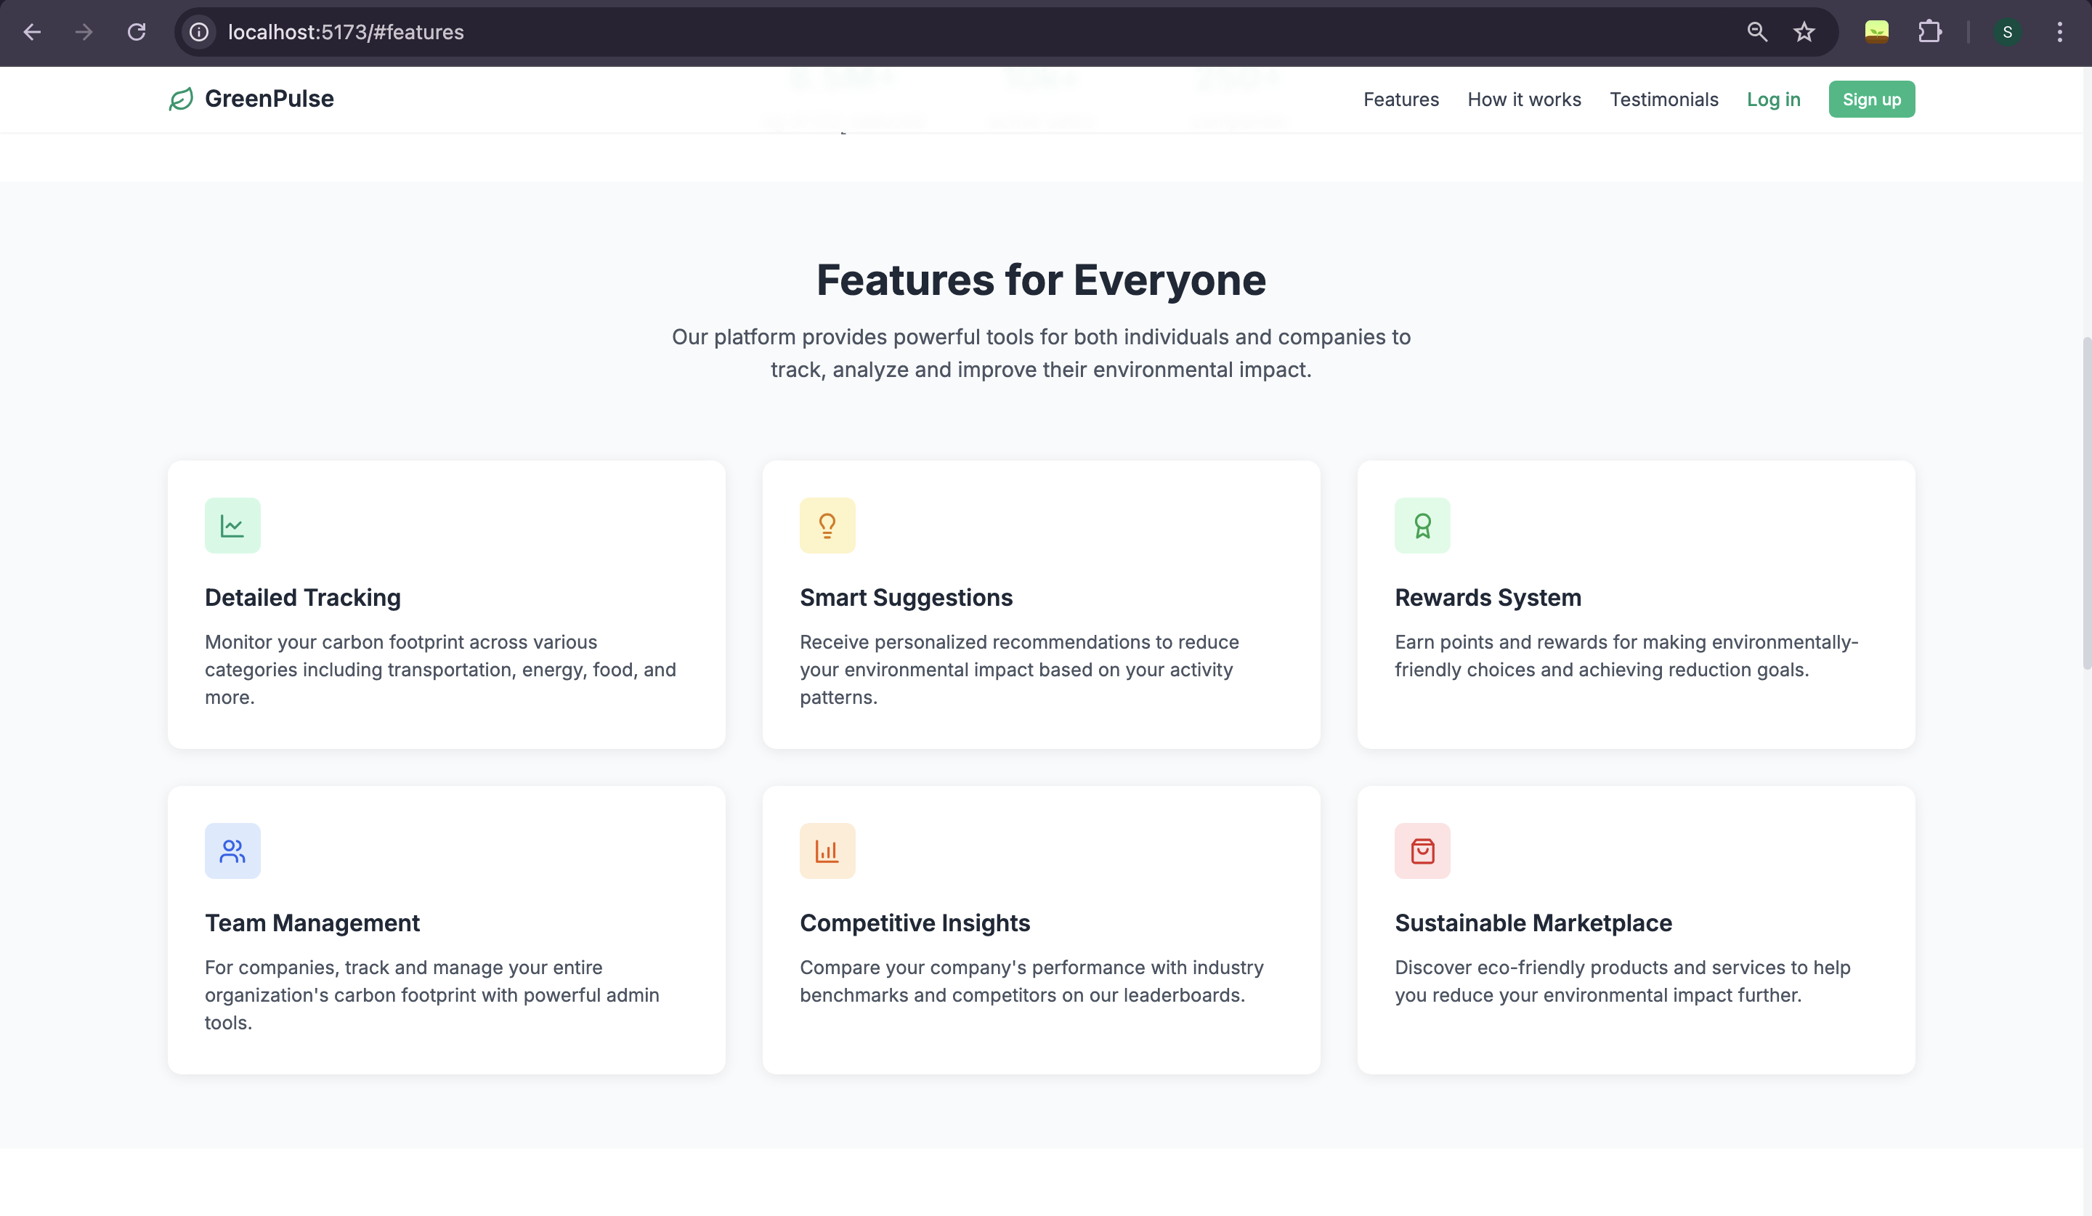Click the Smart Suggestions lightbulb icon
2092x1216 pixels.
coord(827,525)
